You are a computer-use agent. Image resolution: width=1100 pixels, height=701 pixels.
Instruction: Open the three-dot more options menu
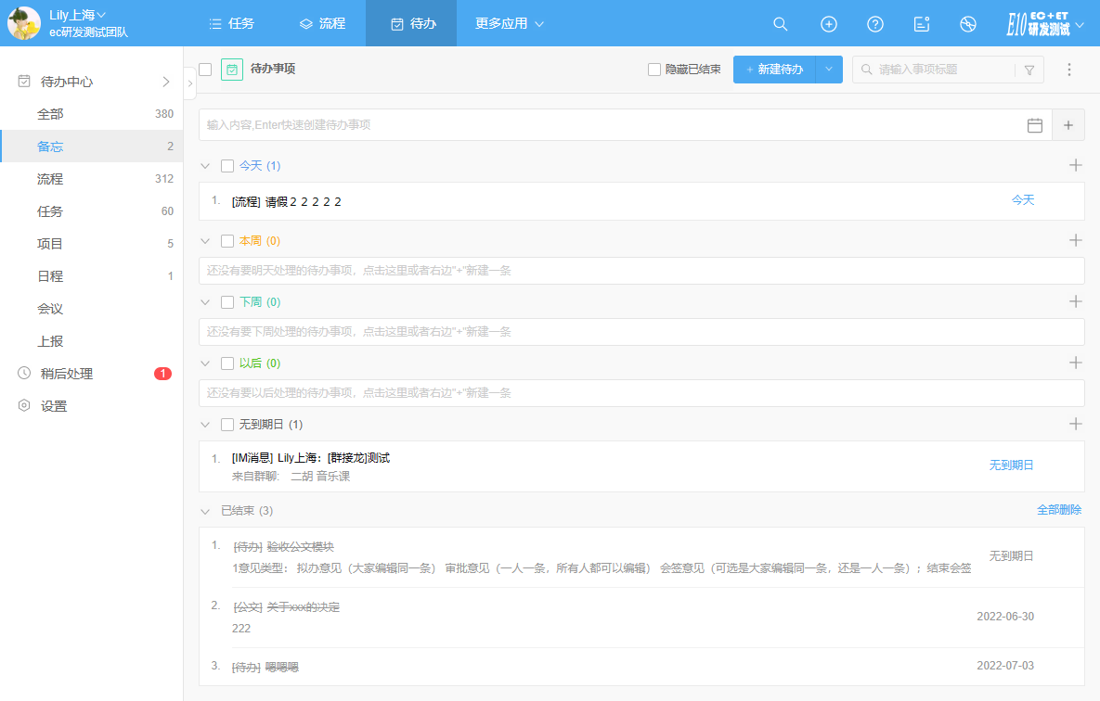coord(1069,70)
